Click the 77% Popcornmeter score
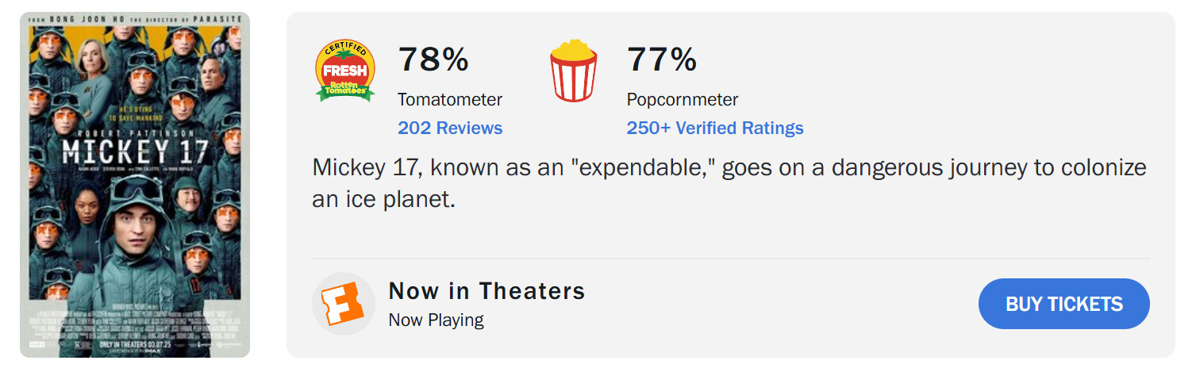The width and height of the screenshot is (1200, 391). pos(662,59)
